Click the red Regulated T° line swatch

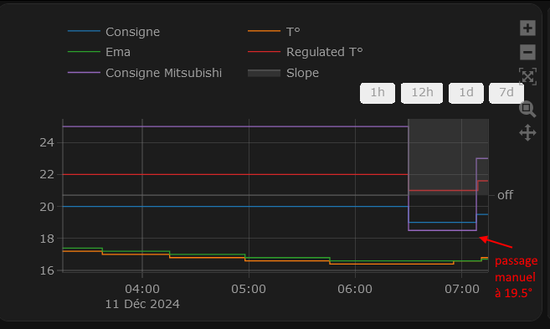point(265,52)
